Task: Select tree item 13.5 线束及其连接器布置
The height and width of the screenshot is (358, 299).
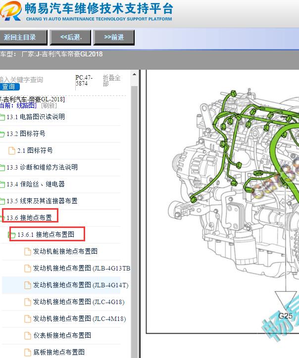Action: (42, 201)
